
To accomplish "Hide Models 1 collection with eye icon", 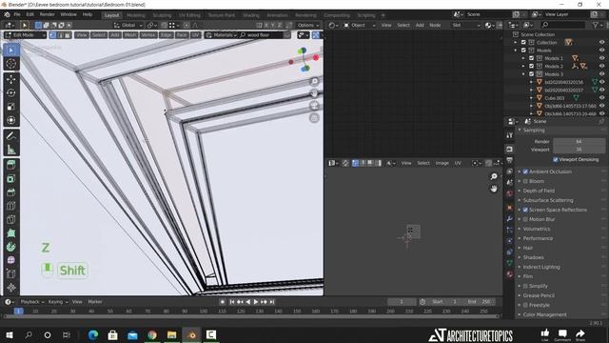I will pos(601,58).
